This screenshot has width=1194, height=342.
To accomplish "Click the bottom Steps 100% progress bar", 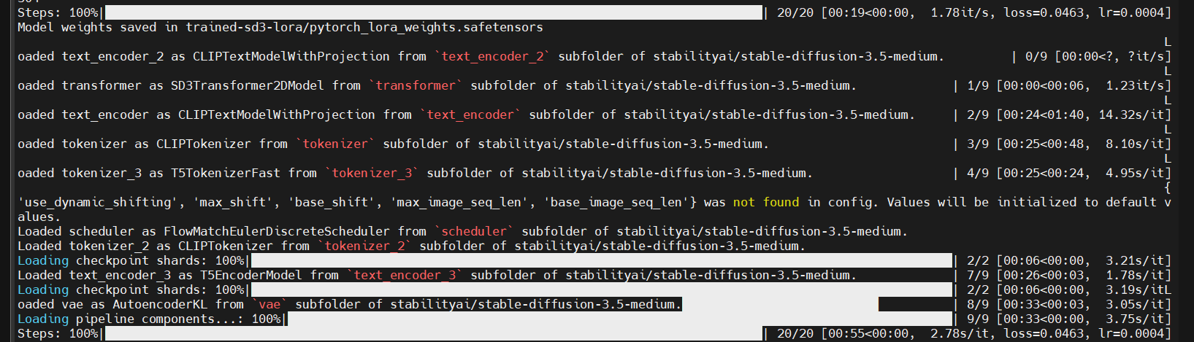I will (x=434, y=334).
